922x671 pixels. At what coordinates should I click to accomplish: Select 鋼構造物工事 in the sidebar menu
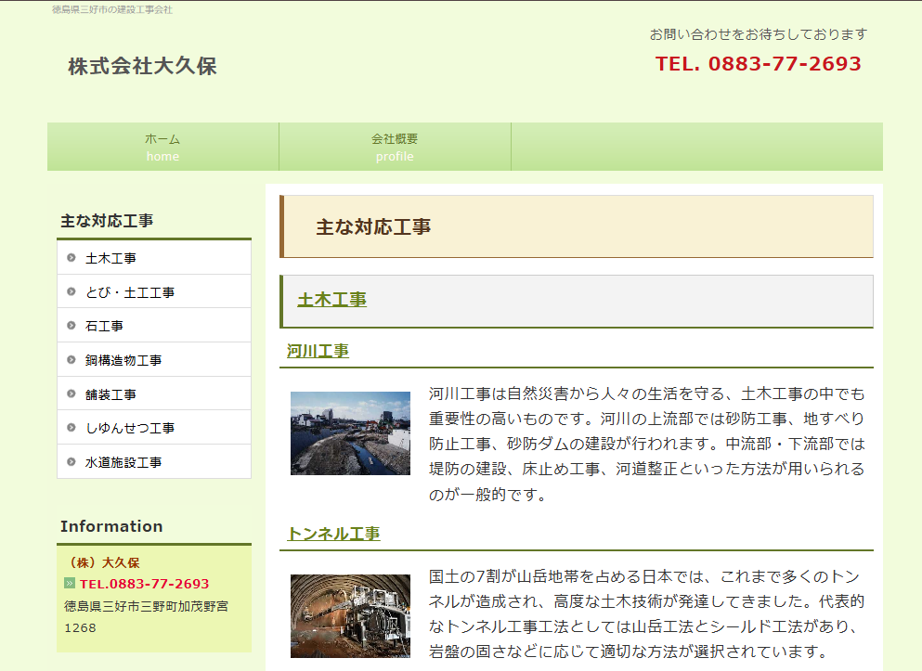click(x=154, y=359)
